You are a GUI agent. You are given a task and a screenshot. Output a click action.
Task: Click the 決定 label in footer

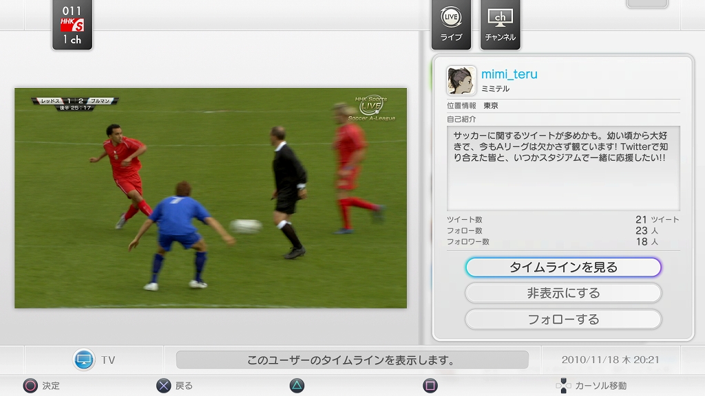tap(51, 386)
